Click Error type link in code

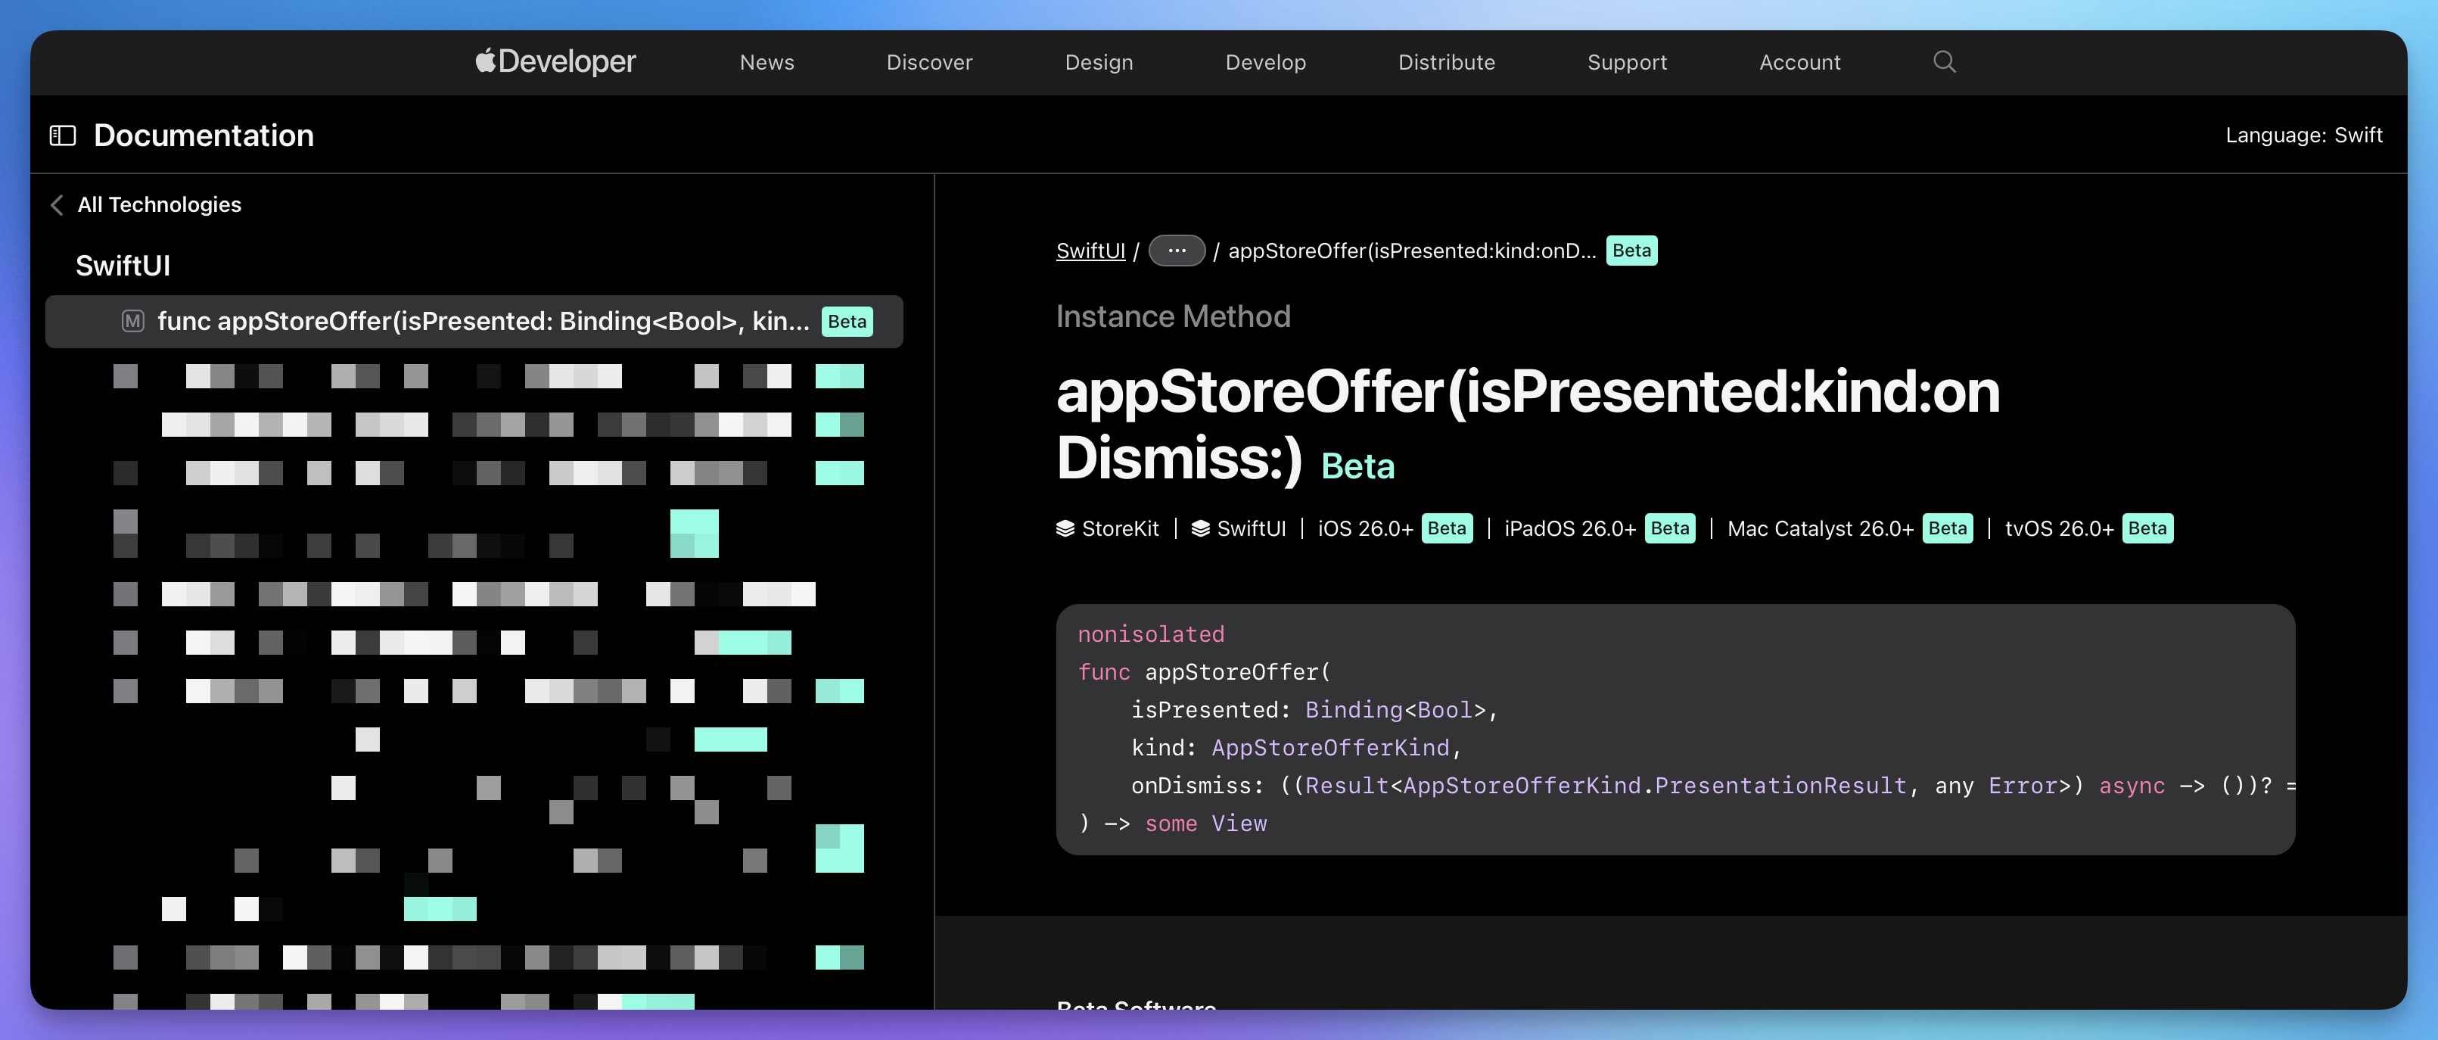pyautogui.click(x=2023, y=786)
